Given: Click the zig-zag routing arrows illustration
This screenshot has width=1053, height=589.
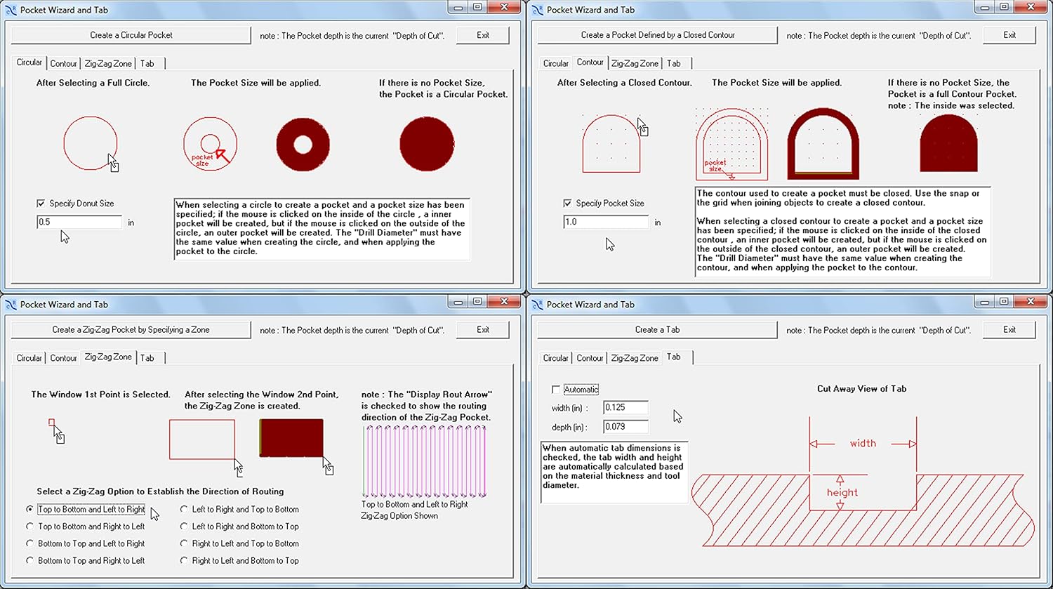Looking at the screenshot, I should click(424, 461).
